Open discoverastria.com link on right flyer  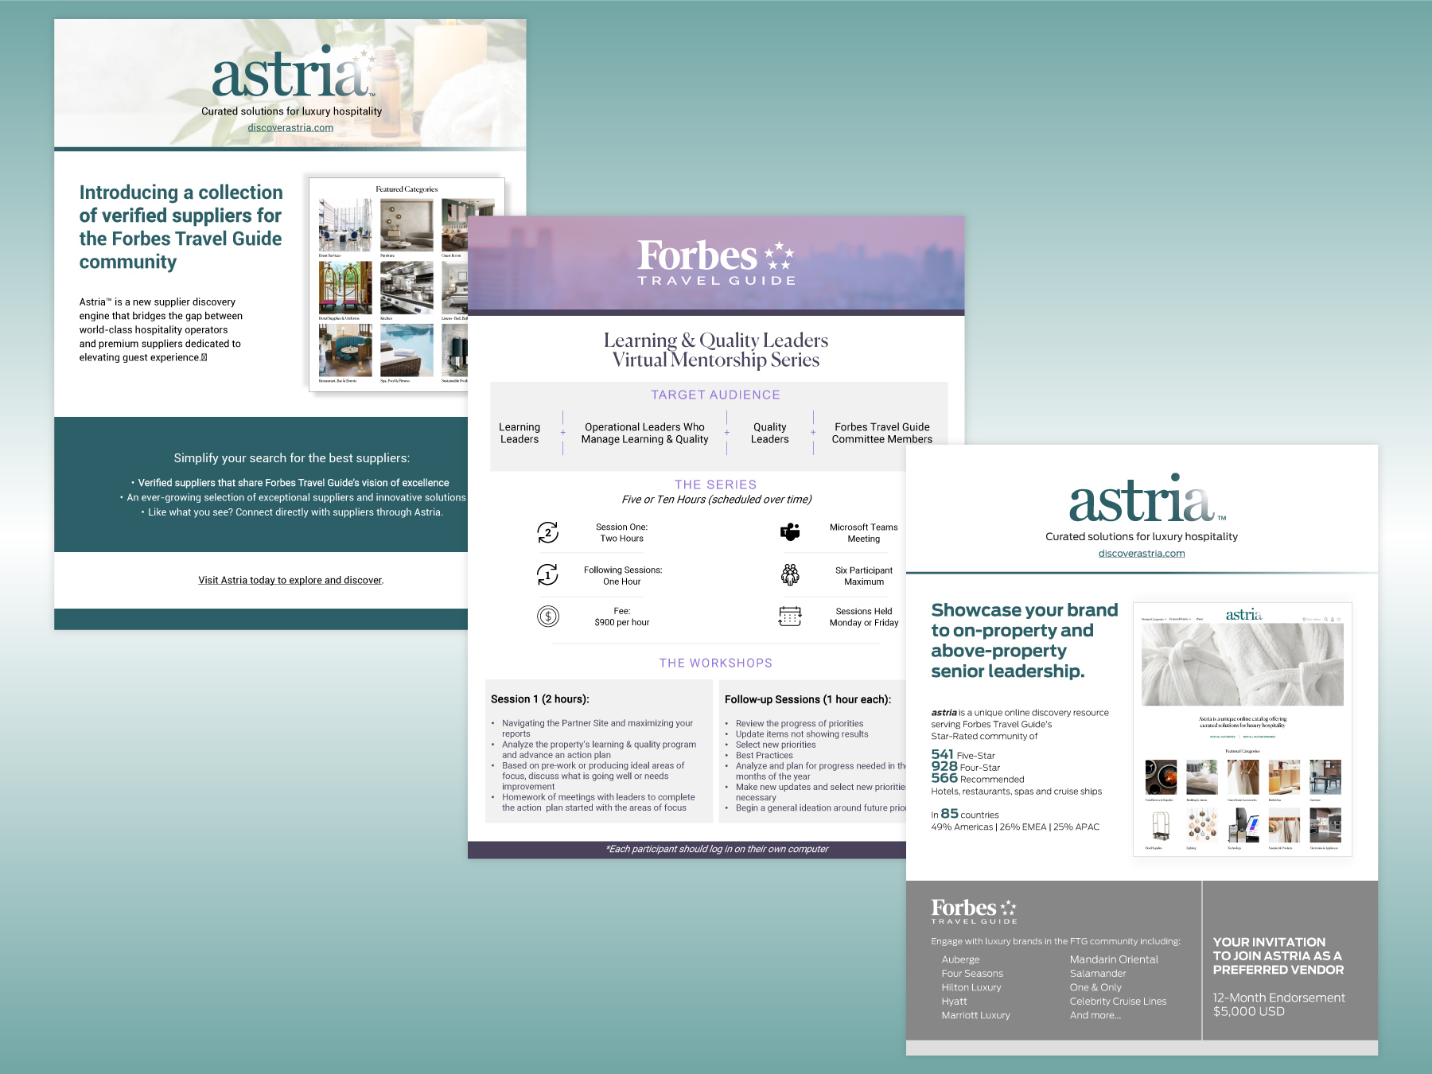pos(1141,553)
